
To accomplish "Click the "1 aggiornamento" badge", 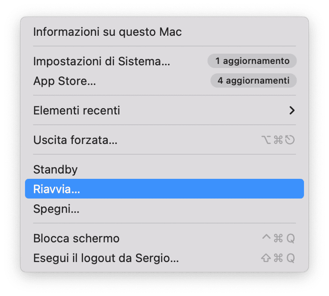I will (x=252, y=61).
